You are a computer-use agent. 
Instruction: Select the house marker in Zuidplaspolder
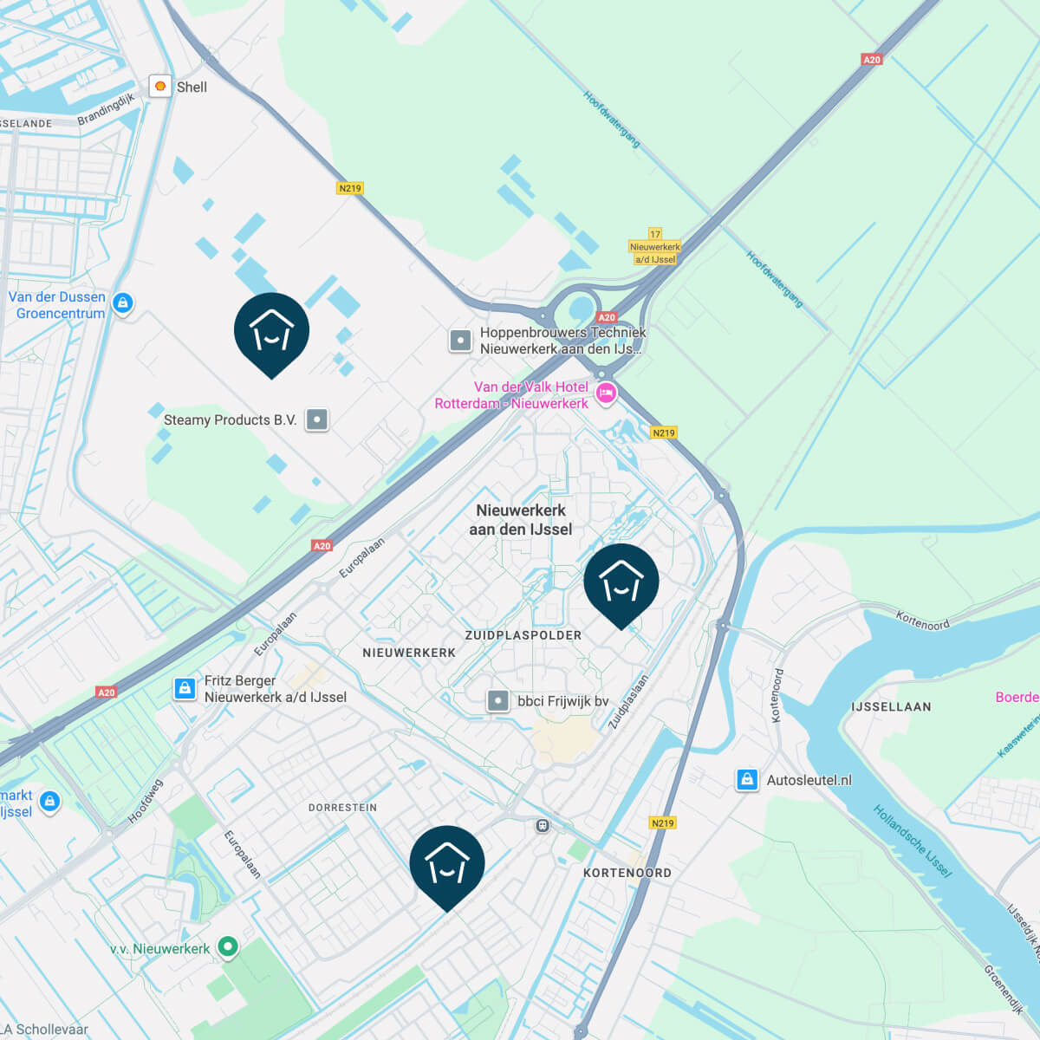(621, 587)
